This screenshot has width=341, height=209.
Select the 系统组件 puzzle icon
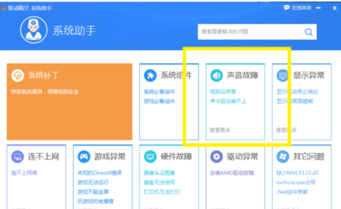point(150,75)
